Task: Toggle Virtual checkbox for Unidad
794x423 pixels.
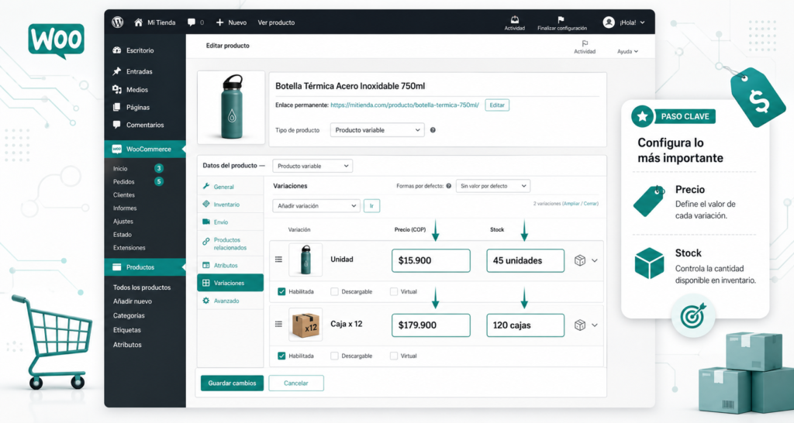Action: coord(393,291)
